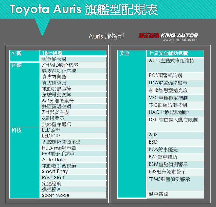Select the 安全 category cell
The width and height of the screenshot is (216, 207).
[132, 124]
